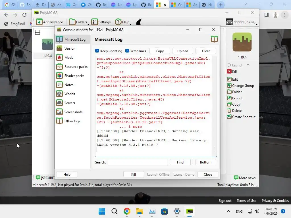This screenshot has height=218, width=291.
Task: Click the Worlds globe icon
Action: click(59, 94)
